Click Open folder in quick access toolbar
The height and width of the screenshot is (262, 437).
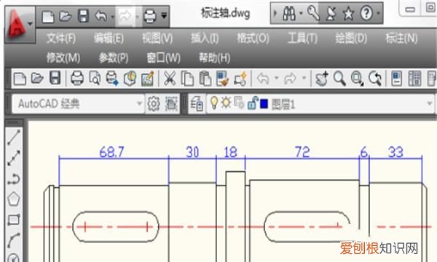66,16
